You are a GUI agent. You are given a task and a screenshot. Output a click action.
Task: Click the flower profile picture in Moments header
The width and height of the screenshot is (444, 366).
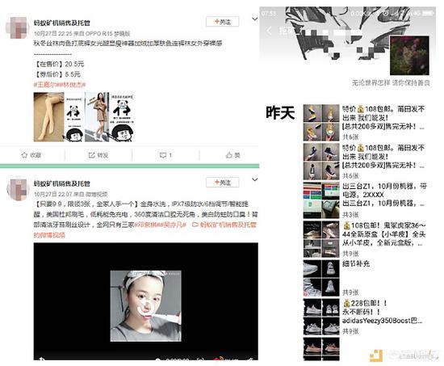[409, 56]
